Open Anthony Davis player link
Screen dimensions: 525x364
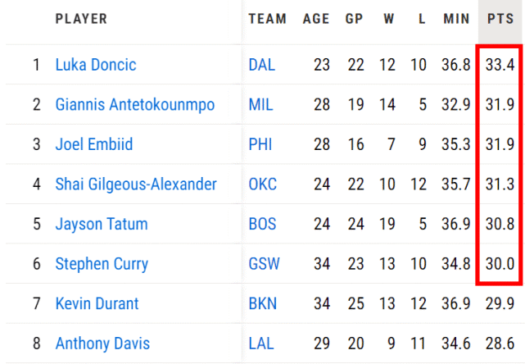click(102, 344)
